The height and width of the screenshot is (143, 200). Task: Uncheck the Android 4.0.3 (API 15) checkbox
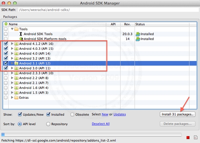point(6,48)
